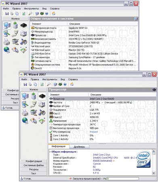Select Температура процессора row

[x=102, y=125]
